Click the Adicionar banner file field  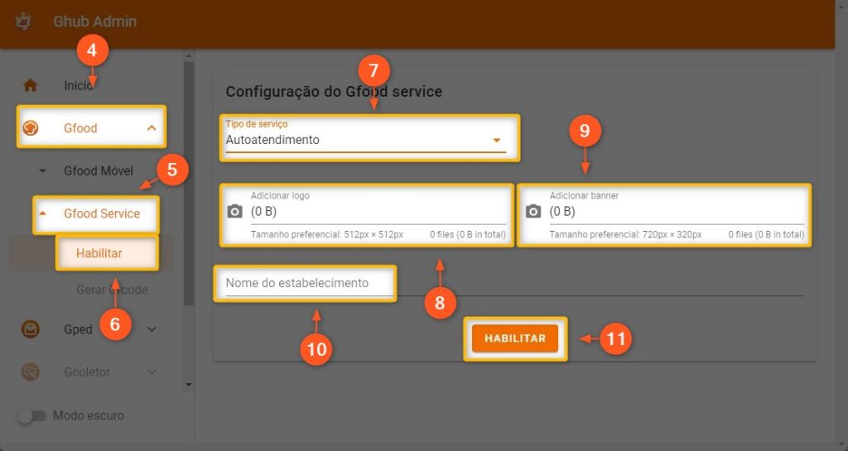click(x=675, y=212)
